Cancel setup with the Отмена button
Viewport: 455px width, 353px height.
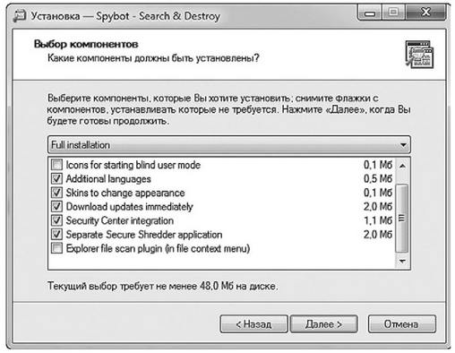402,324
